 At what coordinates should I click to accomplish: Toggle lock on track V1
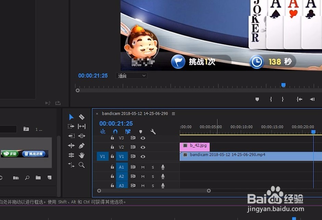[112, 156]
